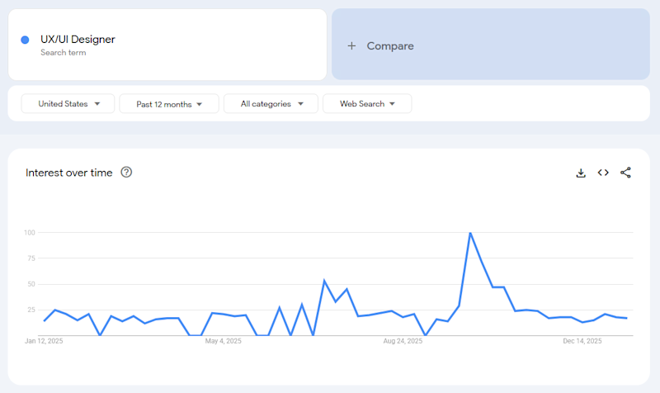This screenshot has width=660, height=393.
Task: Click the Search term subtitle text
Action: (64, 53)
